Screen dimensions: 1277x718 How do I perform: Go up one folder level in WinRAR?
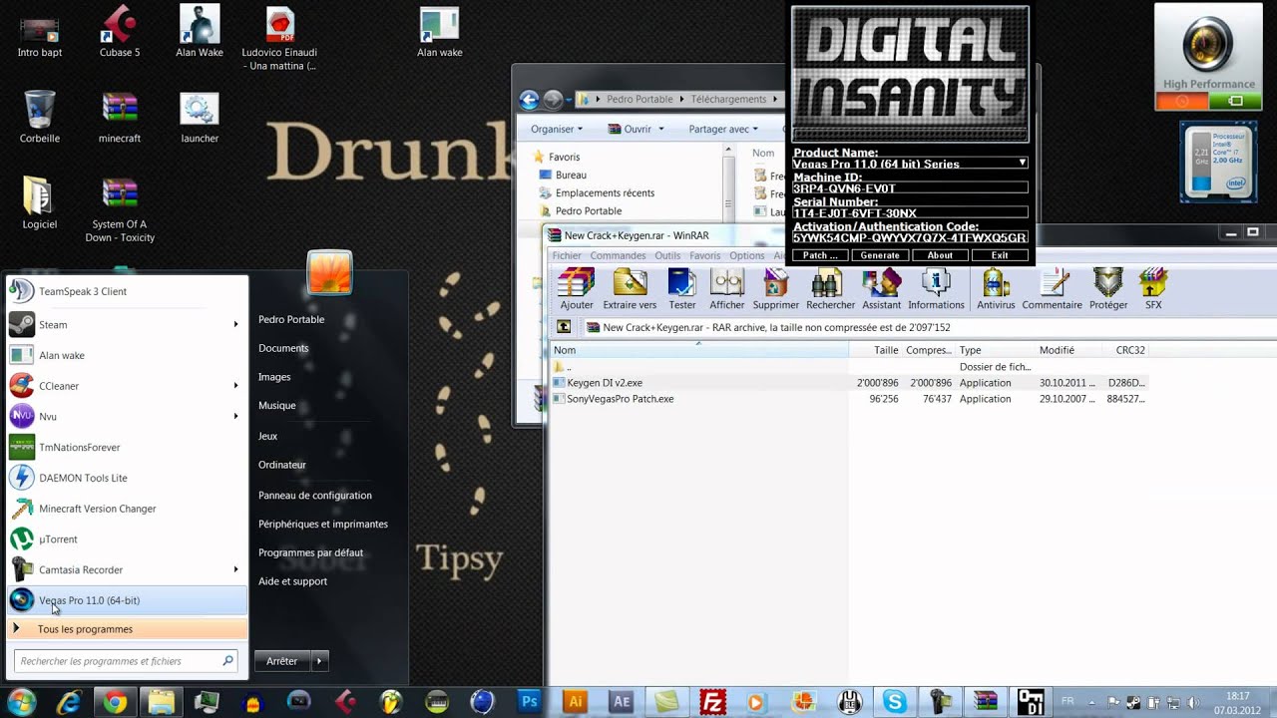click(x=565, y=327)
